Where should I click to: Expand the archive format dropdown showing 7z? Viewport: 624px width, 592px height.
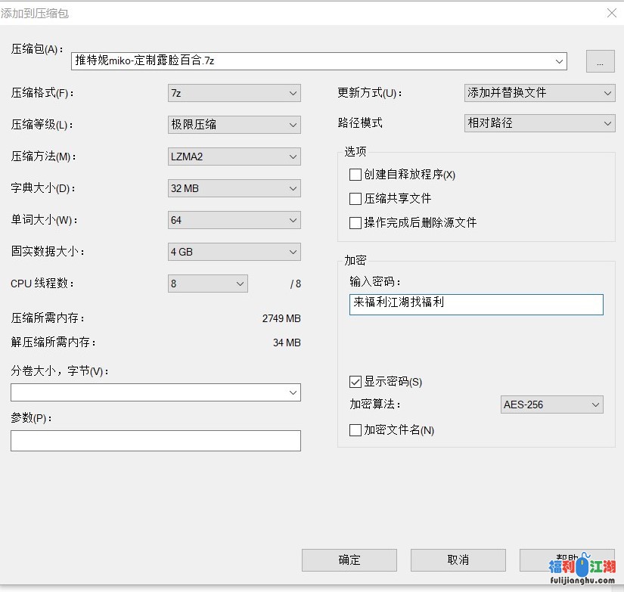click(x=234, y=93)
